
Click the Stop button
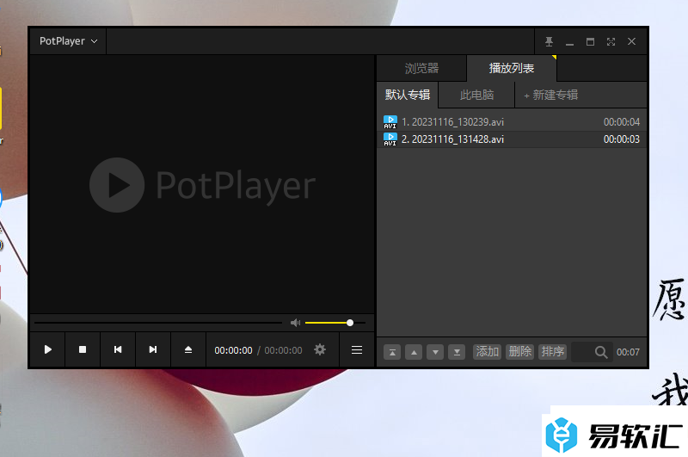point(83,349)
